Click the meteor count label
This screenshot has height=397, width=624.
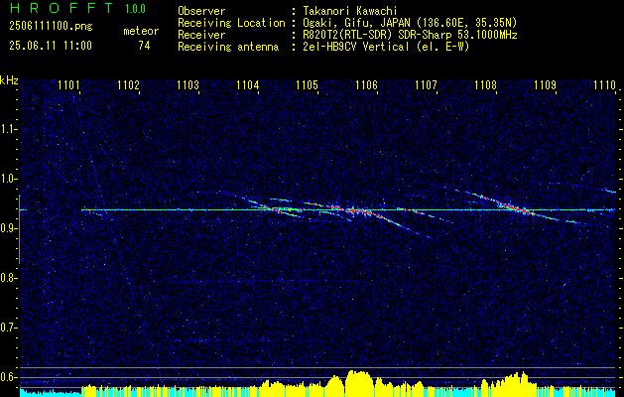point(141,31)
